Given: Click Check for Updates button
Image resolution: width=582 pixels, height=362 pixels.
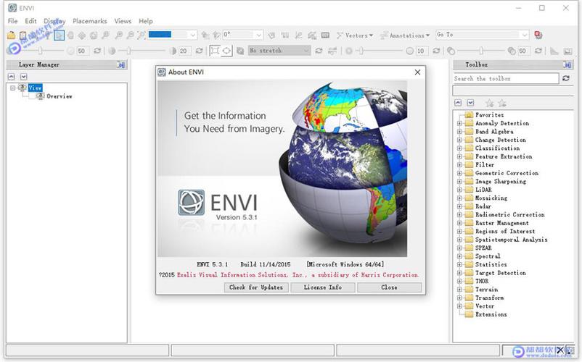Looking at the screenshot, I should [x=256, y=287].
